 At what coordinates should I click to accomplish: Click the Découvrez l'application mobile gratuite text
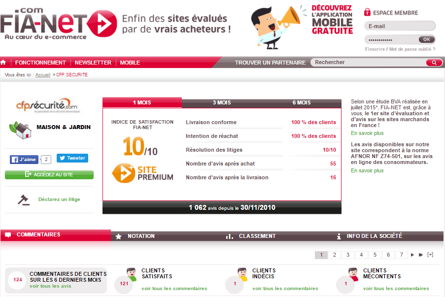click(332, 20)
